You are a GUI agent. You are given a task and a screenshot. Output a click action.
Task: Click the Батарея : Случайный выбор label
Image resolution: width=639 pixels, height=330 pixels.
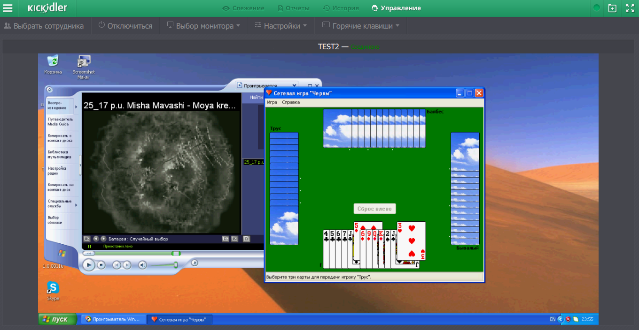(x=138, y=239)
